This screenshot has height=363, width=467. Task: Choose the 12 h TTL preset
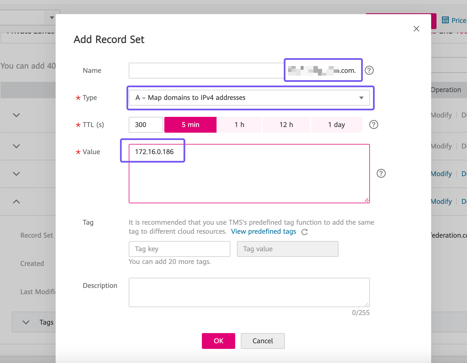click(x=286, y=125)
